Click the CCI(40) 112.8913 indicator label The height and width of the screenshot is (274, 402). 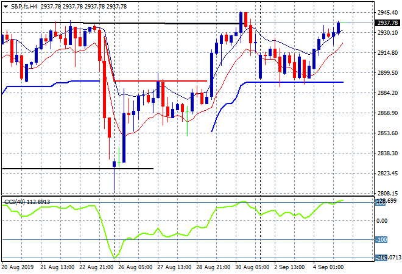[x=27, y=202]
